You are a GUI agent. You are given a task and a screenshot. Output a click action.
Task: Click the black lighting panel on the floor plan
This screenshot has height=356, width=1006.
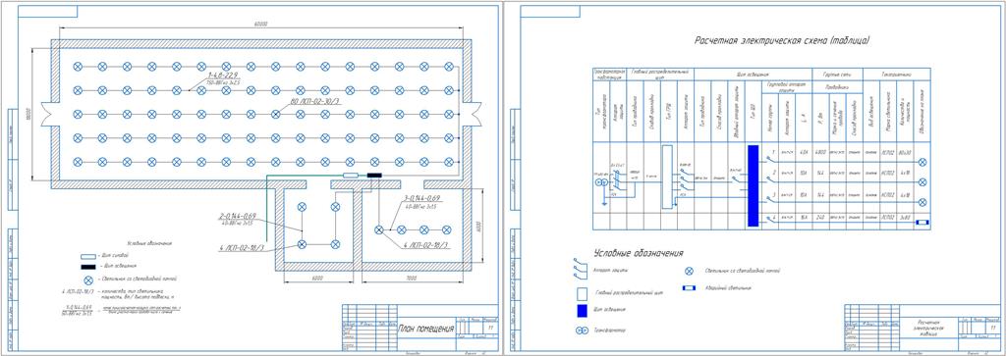pos(373,175)
